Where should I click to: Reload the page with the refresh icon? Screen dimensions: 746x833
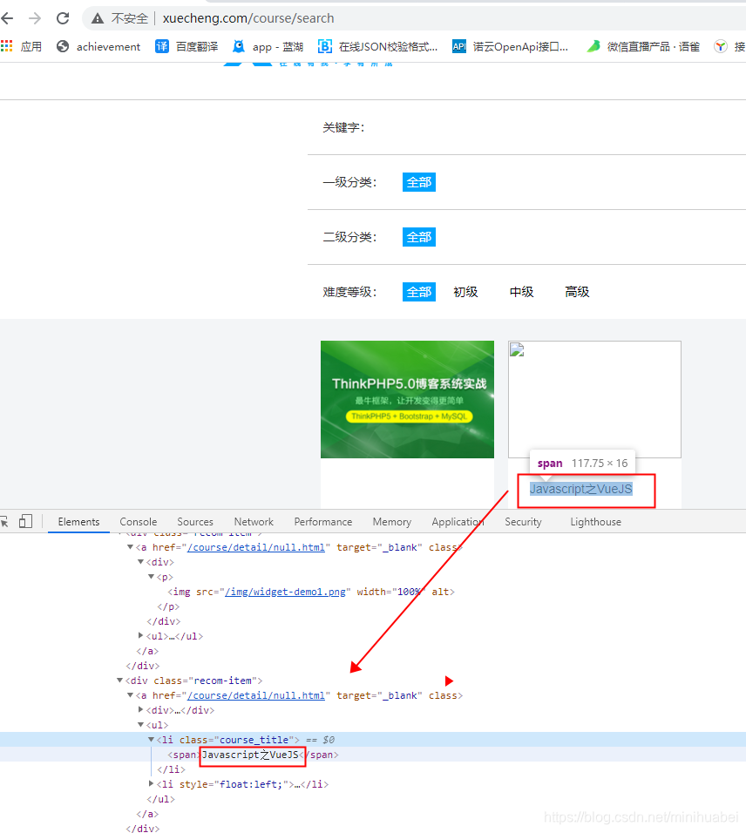click(63, 18)
